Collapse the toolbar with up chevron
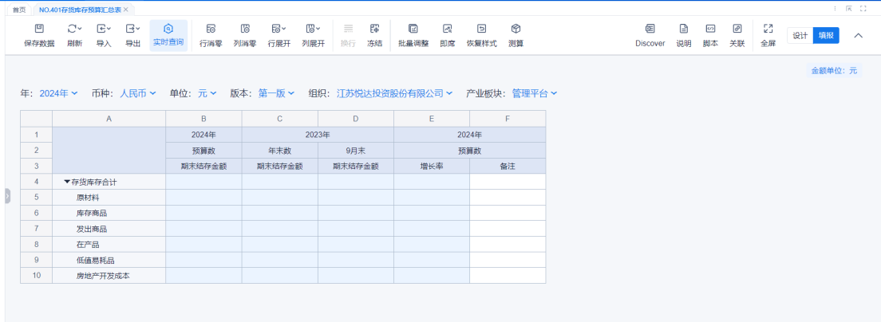Image resolution: width=881 pixels, height=322 pixels. (859, 36)
